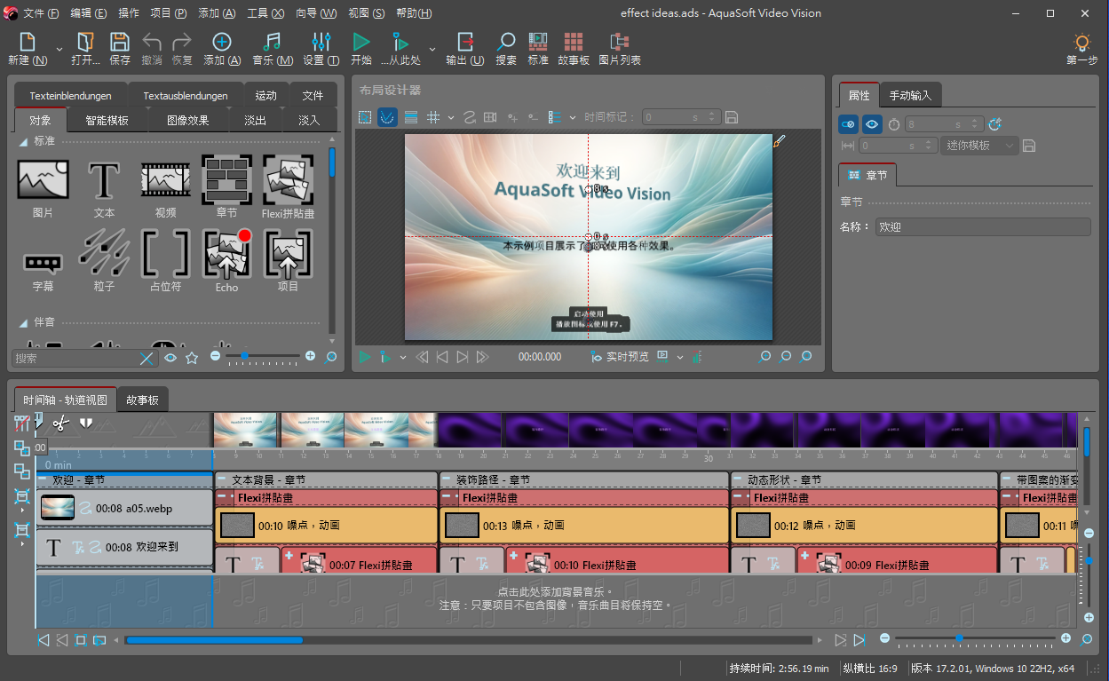This screenshot has width=1109, height=681.
Task: Collapse the 欢迎 - 章节 chapter in timeline
Action: point(44,479)
